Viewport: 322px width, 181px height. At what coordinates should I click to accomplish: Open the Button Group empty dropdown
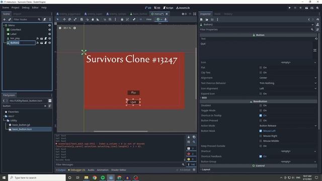pyautogui.click(x=288, y=162)
